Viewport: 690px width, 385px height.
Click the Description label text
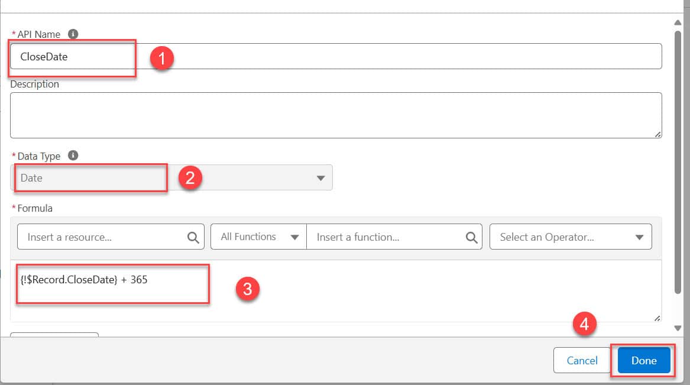pos(34,84)
